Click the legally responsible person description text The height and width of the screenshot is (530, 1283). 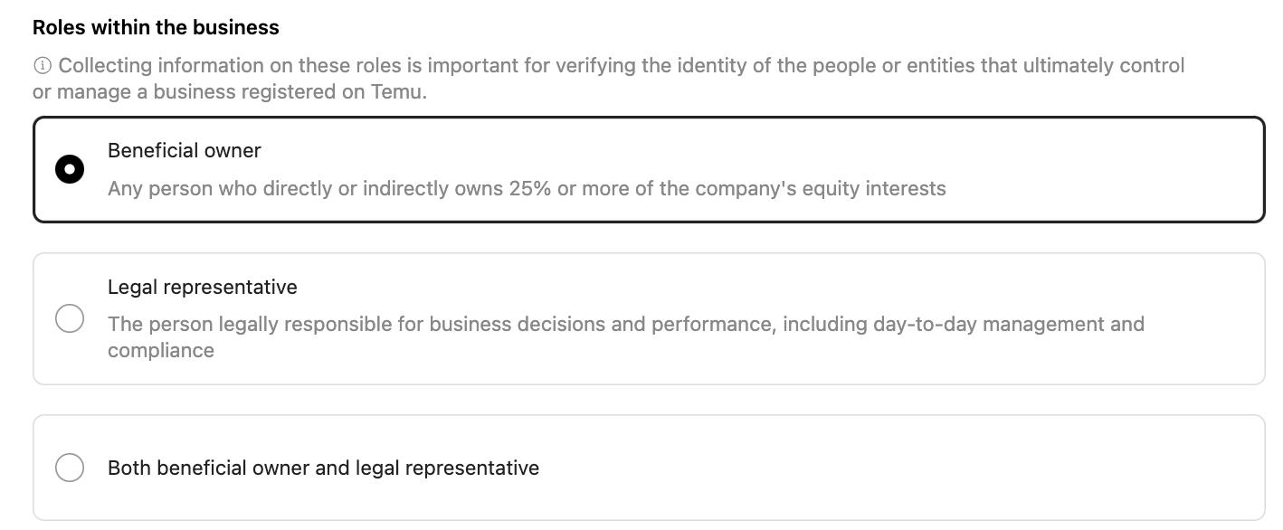pyautogui.click(x=625, y=324)
